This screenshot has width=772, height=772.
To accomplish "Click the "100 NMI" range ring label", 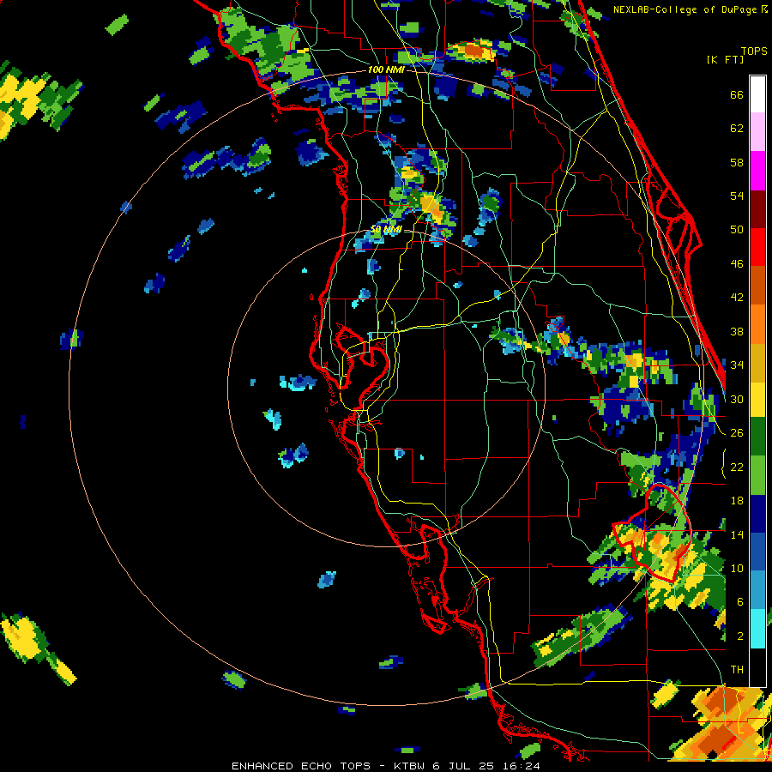I will coord(386,70).
